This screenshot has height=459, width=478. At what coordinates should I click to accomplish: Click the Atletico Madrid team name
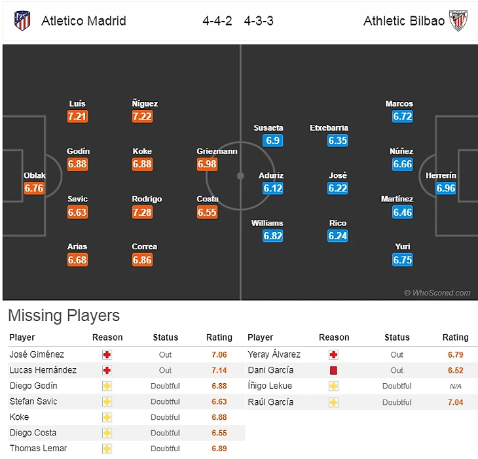click(x=84, y=21)
